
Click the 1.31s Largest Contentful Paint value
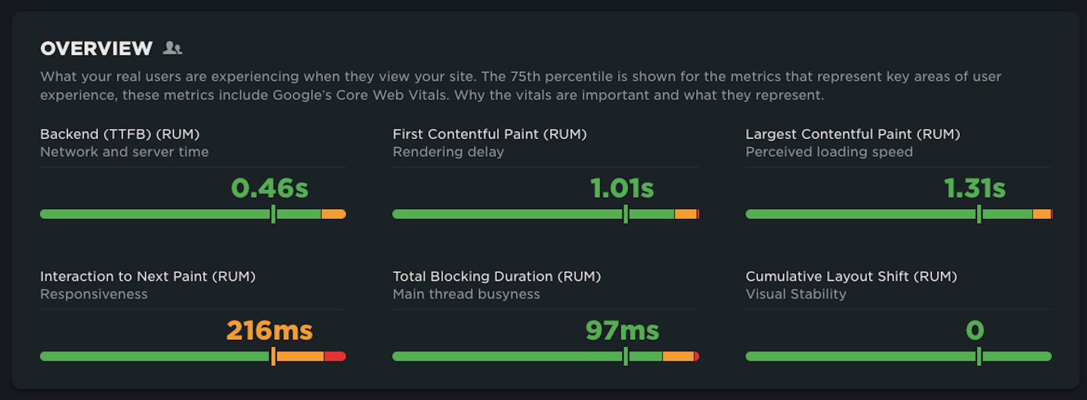click(974, 189)
